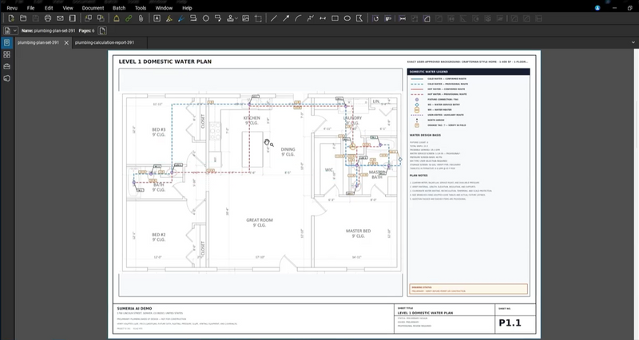Select the Dimension tool
639x340 pixels.
[323, 18]
